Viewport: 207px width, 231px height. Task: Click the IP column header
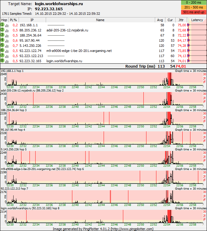32,20
